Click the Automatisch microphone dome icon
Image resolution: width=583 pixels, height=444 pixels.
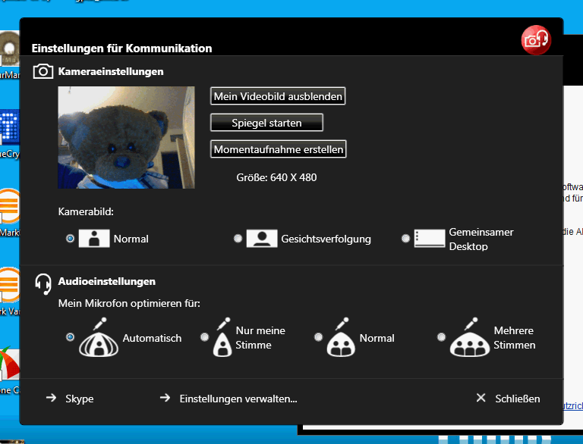(99, 339)
